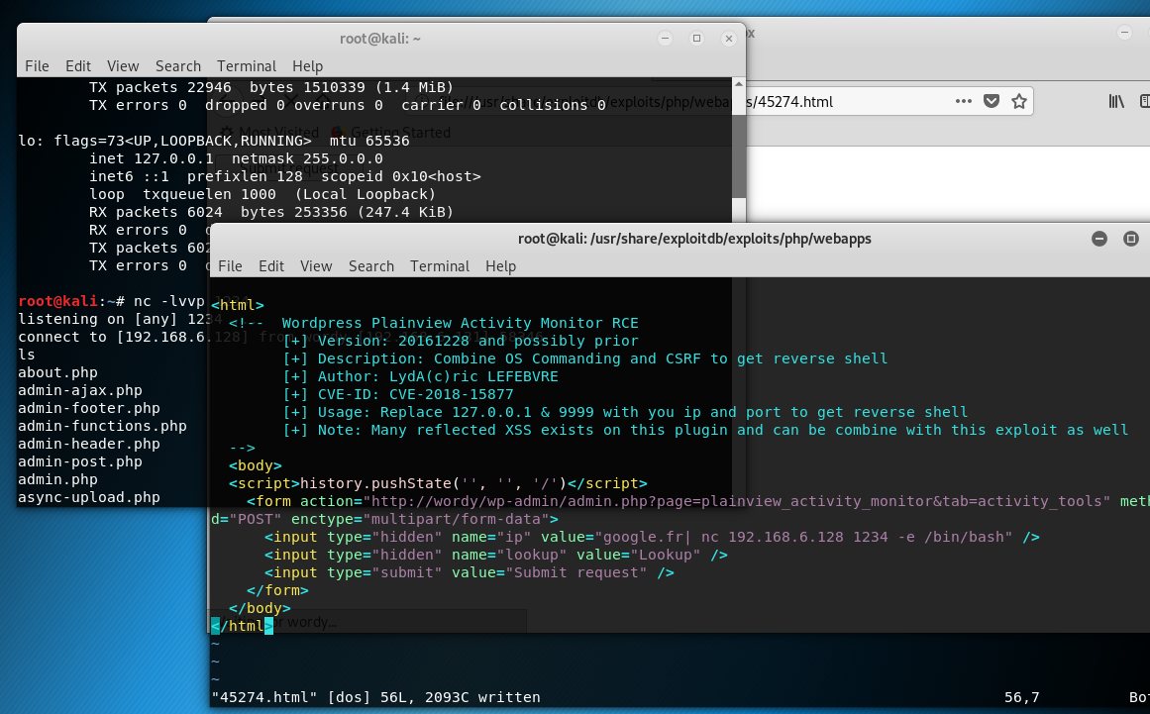This screenshot has width=1150, height=714.
Task: Open View menu in root@kali: ~ terminal
Action: (123, 66)
